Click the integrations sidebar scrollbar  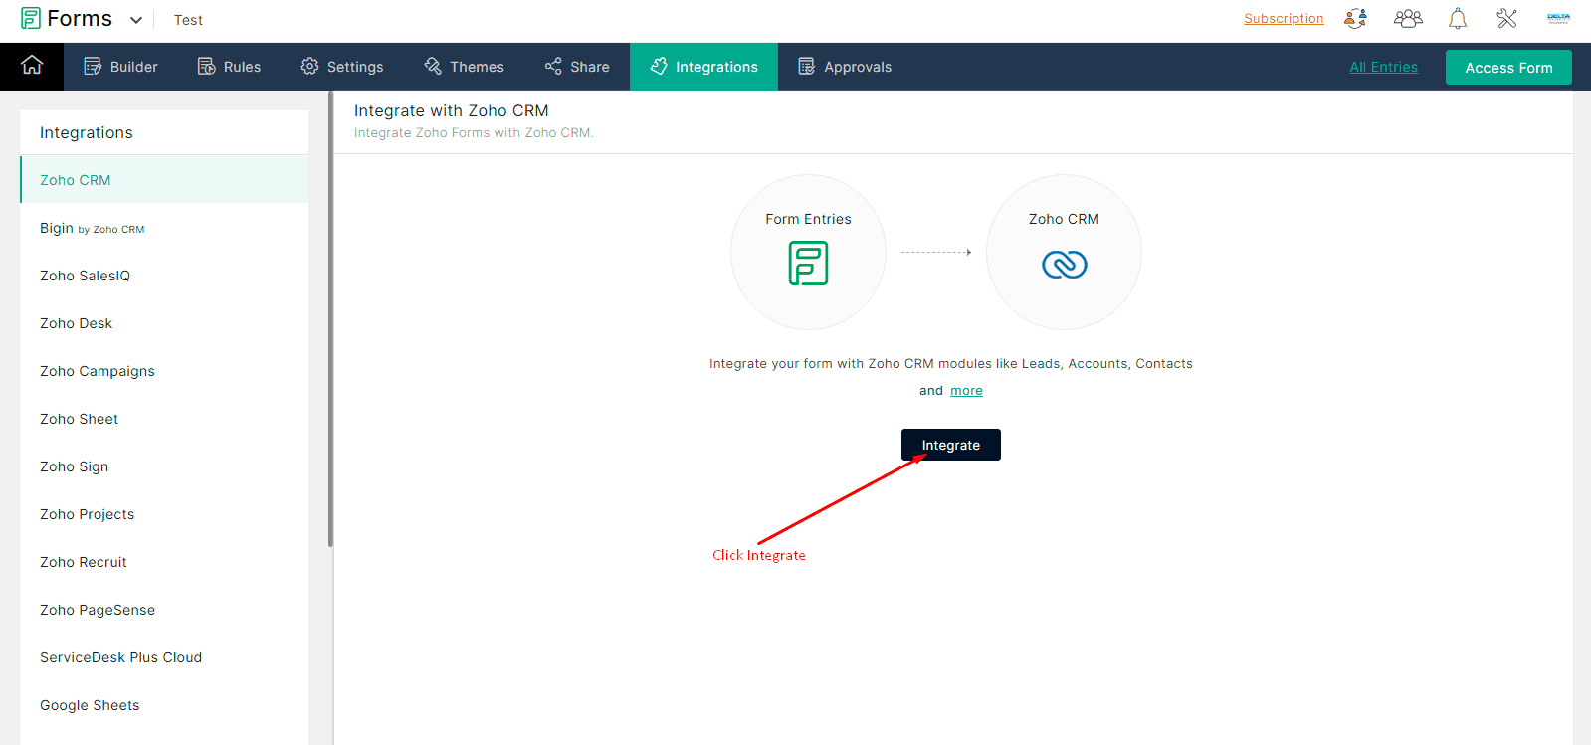point(330,318)
